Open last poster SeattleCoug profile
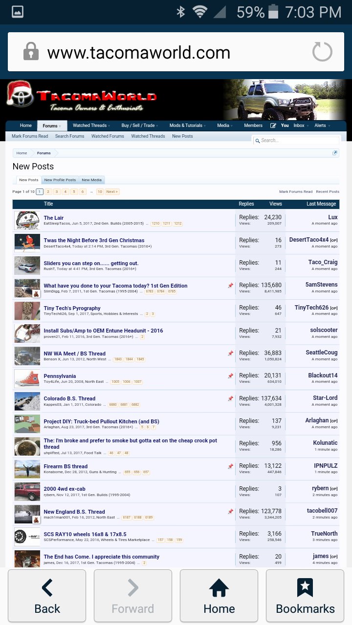The image size is (352, 625). point(322,353)
